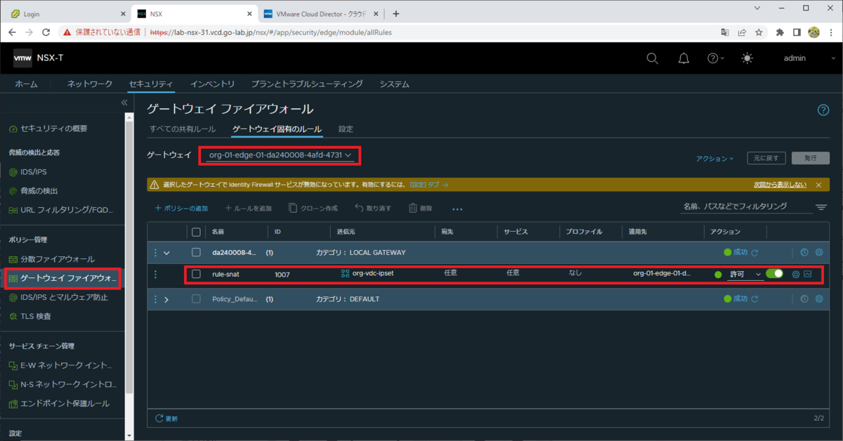Image resolution: width=843 pixels, height=441 pixels.
Task: Open the three-dot menu of da240008 policy
Action: (x=156, y=253)
